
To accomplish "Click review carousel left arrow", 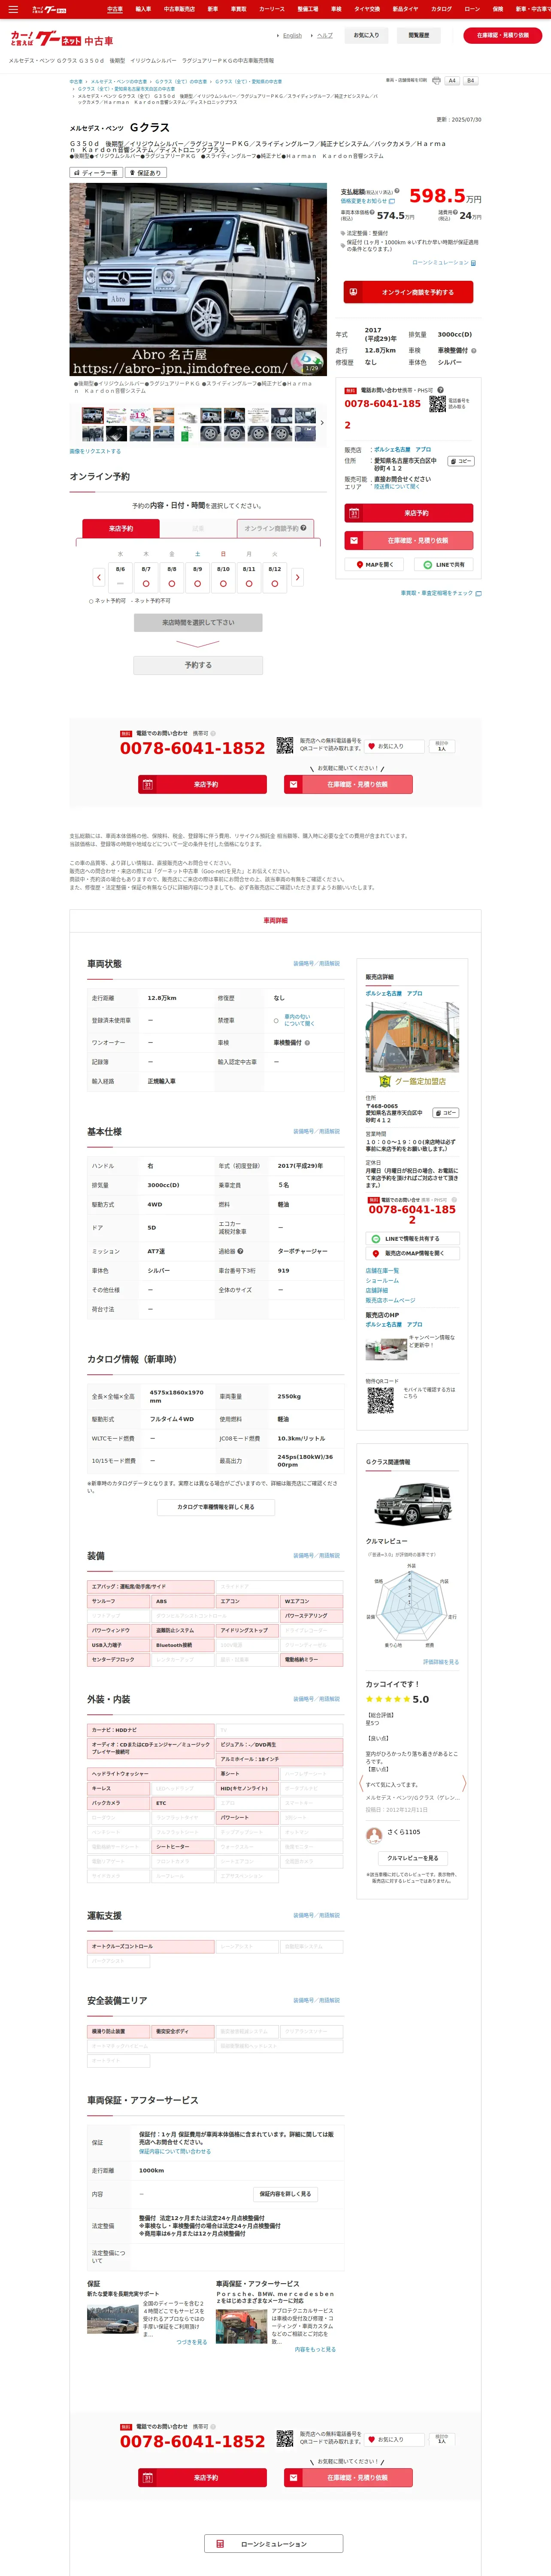I will pos(361,1782).
